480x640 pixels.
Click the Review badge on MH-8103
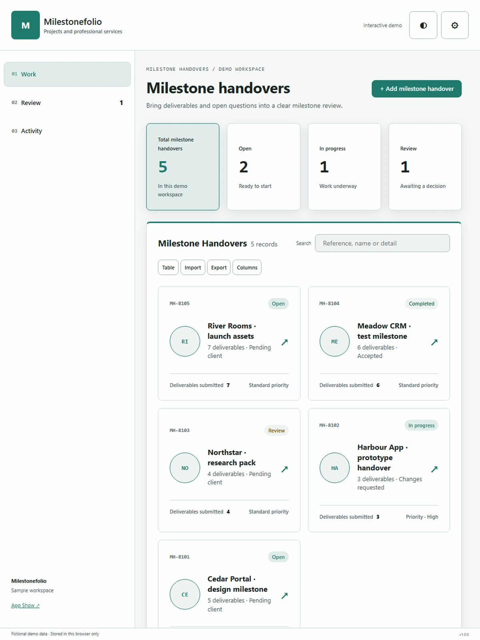coord(276,430)
